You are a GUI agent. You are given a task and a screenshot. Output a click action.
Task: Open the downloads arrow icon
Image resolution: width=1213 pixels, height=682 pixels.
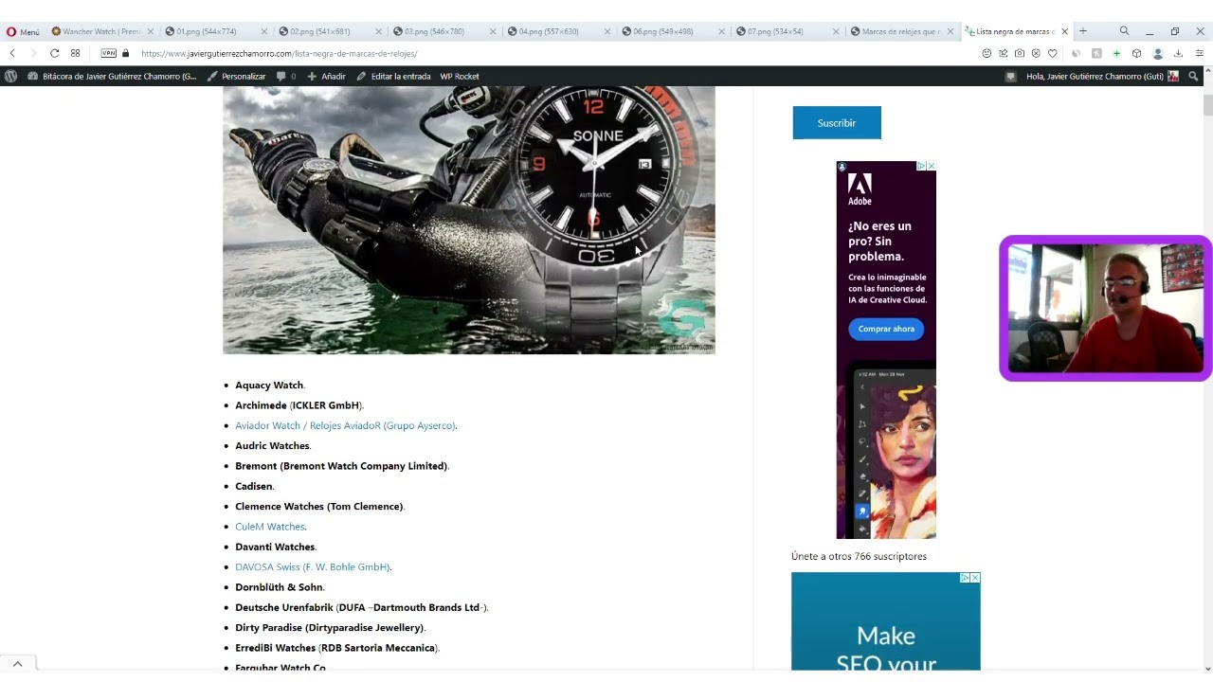tap(1178, 53)
